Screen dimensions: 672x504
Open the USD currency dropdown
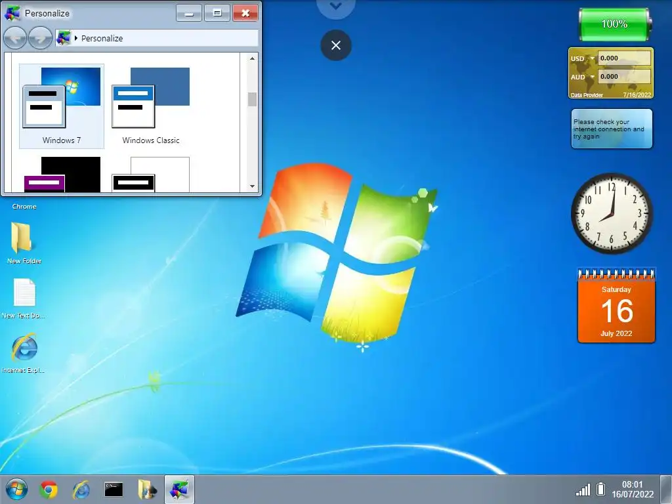pos(593,58)
